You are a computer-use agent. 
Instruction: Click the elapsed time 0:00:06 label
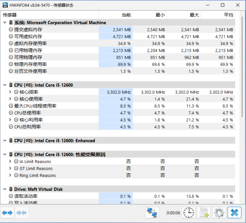(x=173, y=213)
